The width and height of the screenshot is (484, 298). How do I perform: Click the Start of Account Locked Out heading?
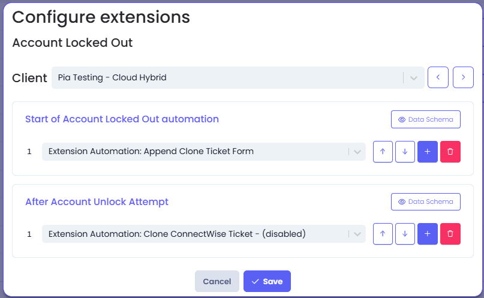pyautogui.click(x=122, y=119)
